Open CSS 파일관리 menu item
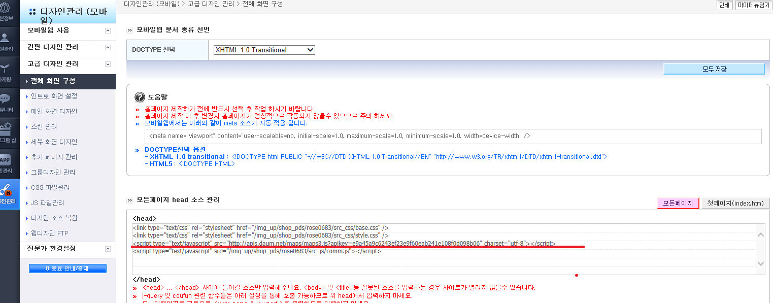 point(50,187)
